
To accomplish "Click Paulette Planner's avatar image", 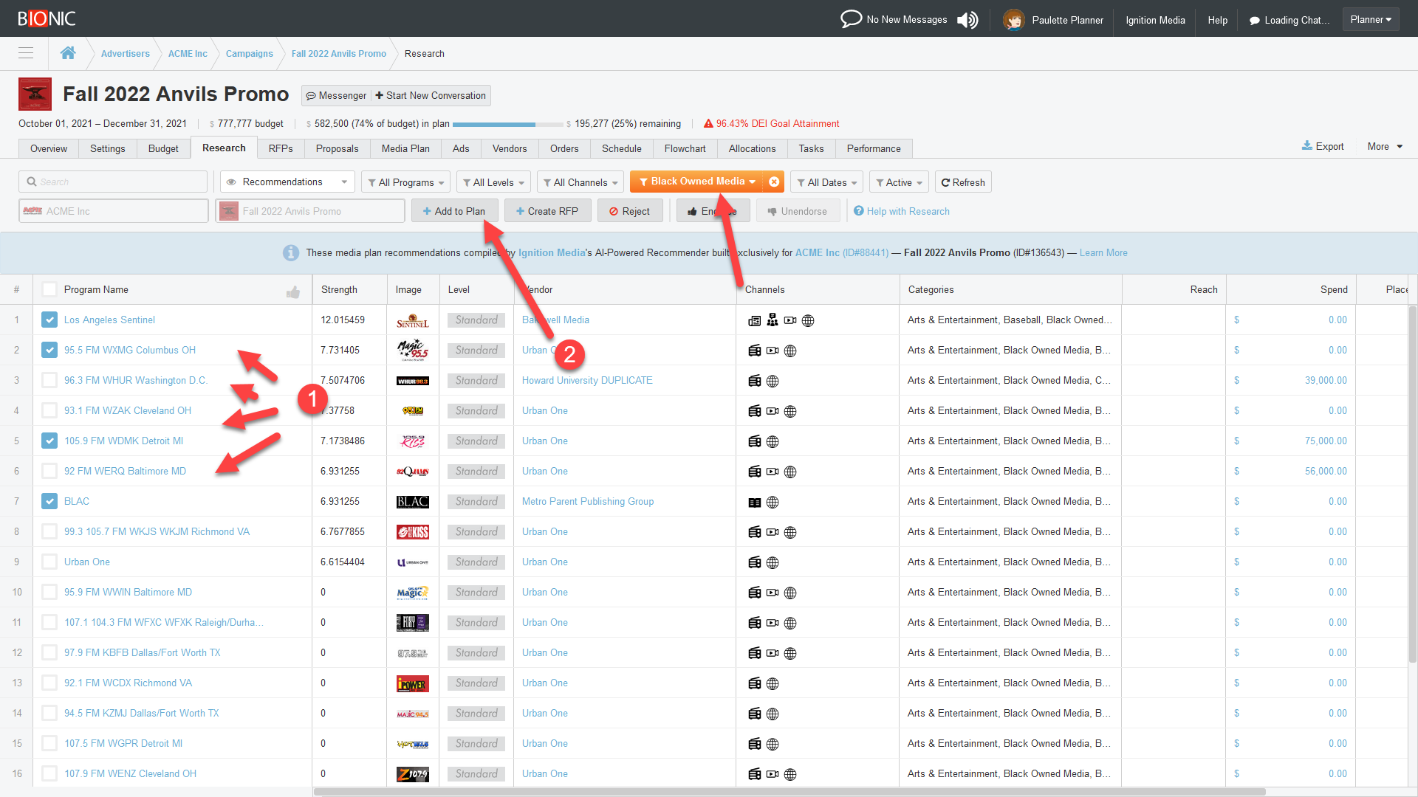I will [x=1013, y=20].
